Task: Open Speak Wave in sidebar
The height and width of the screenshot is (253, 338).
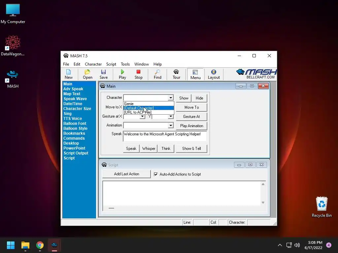Action: 75,99
